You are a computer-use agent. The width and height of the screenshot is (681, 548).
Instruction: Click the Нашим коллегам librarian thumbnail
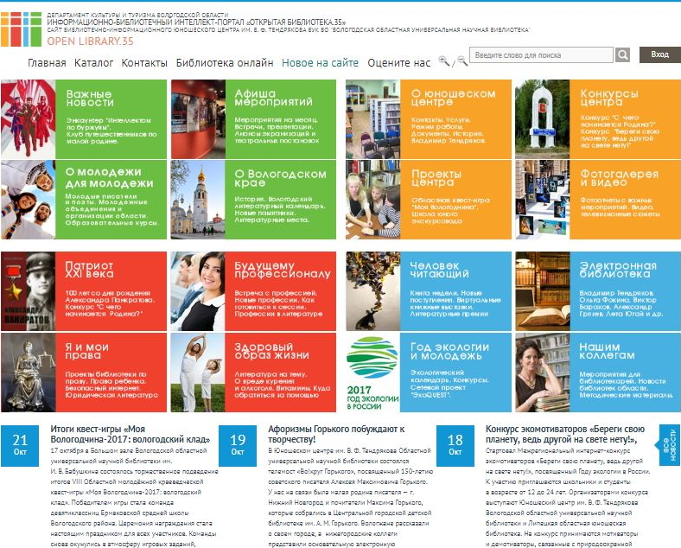543,373
